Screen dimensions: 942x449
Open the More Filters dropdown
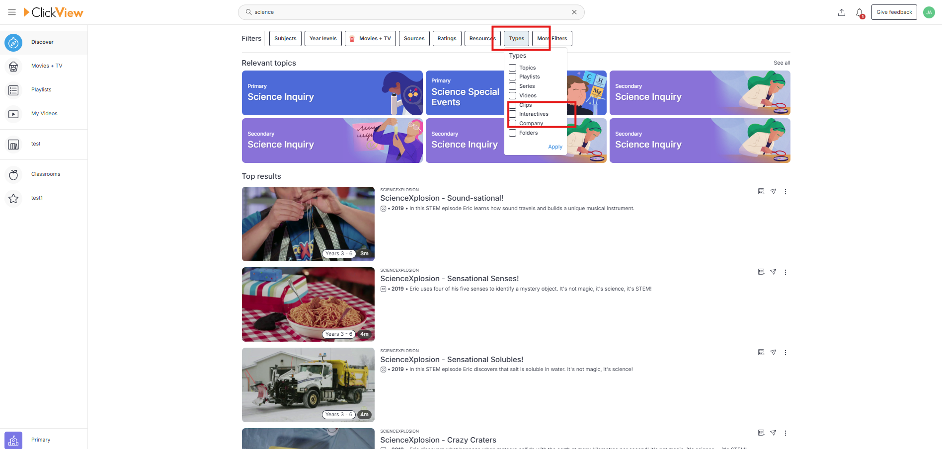[x=552, y=38]
